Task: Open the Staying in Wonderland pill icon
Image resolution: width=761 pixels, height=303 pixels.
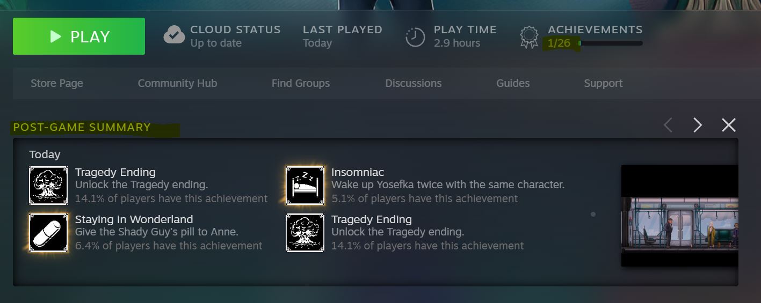Action: coord(48,233)
